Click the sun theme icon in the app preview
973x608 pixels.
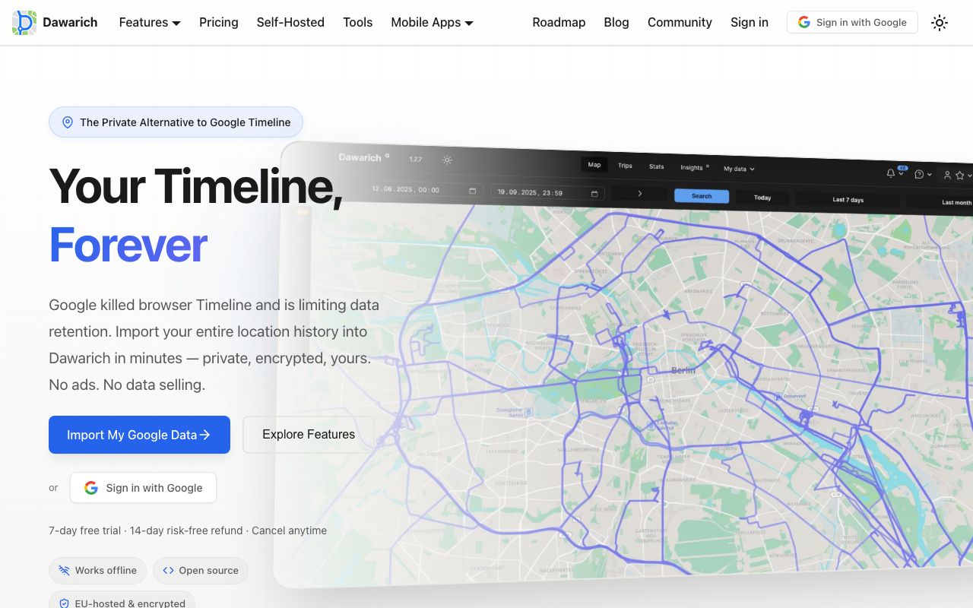click(447, 160)
